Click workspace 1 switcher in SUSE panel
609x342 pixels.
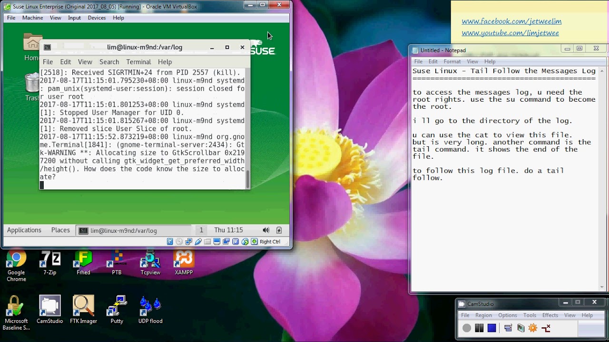(201, 230)
